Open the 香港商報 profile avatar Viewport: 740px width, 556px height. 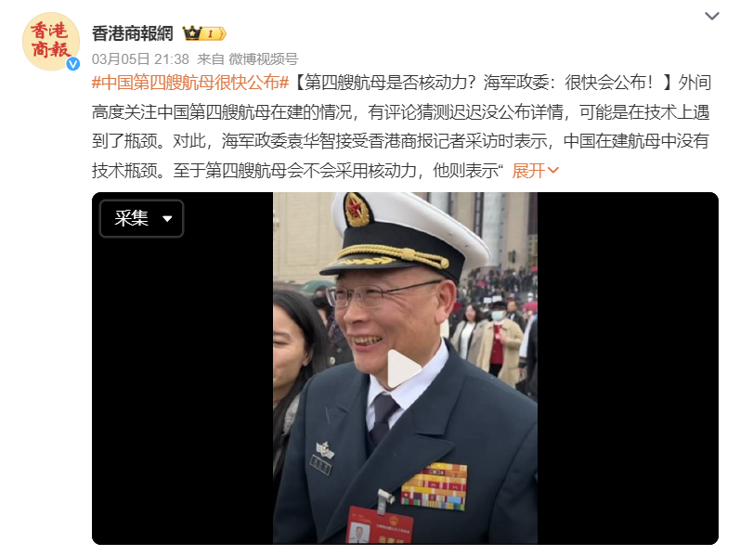pos(51,42)
